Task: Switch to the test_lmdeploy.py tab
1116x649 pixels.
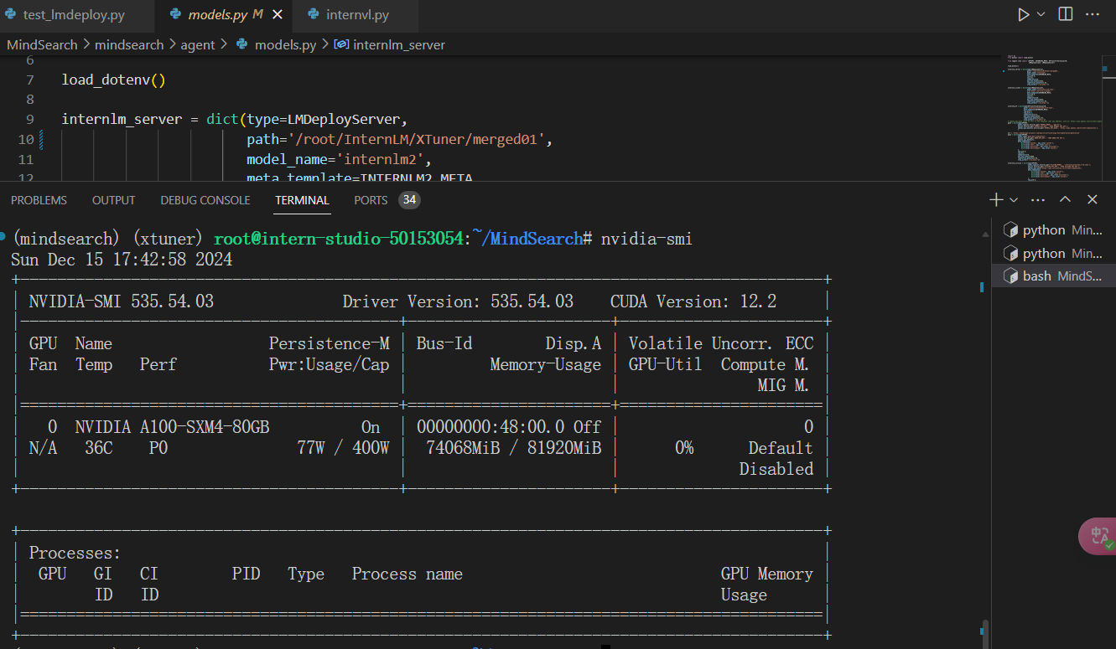Action: point(74,15)
